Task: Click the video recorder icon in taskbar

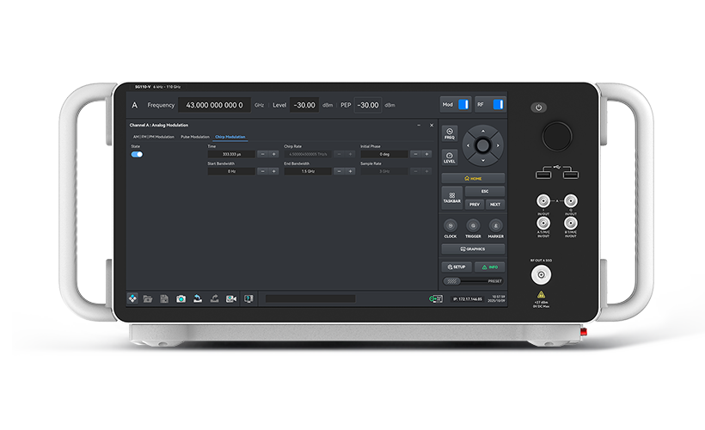Action: click(x=230, y=298)
